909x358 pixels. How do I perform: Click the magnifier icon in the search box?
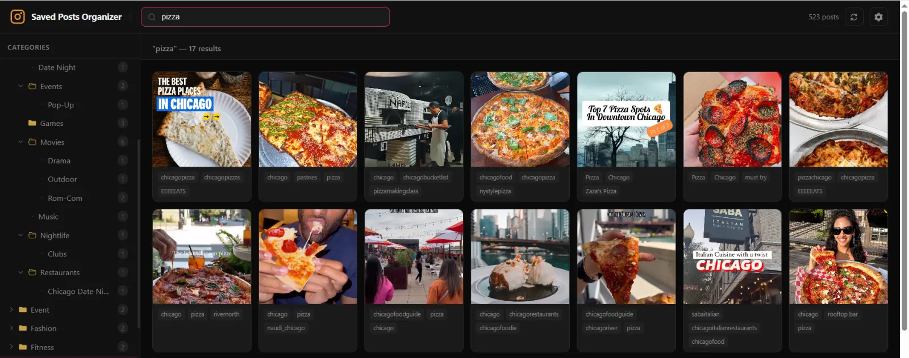(152, 17)
